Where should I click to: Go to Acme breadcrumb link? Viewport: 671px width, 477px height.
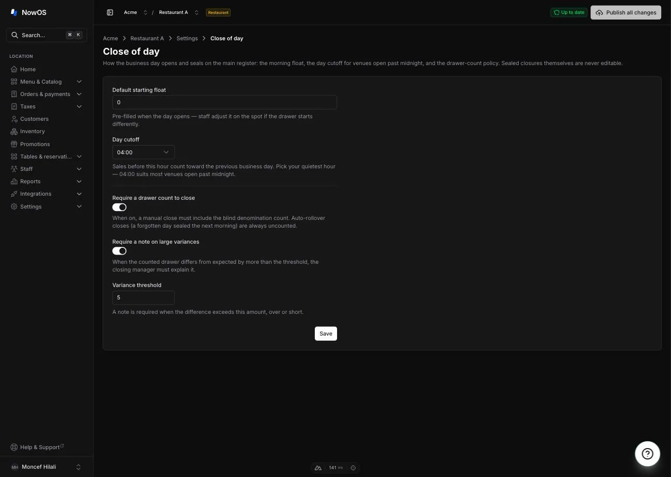click(x=110, y=38)
